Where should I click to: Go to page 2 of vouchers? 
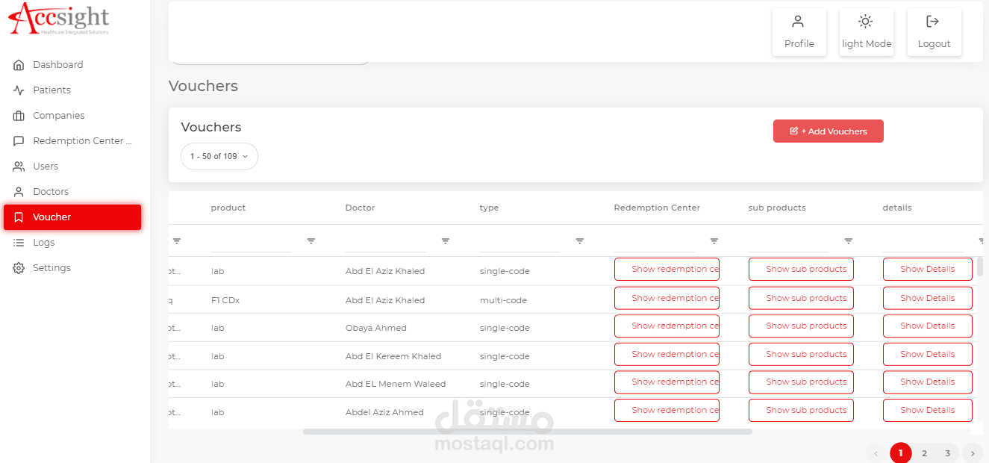tap(924, 453)
